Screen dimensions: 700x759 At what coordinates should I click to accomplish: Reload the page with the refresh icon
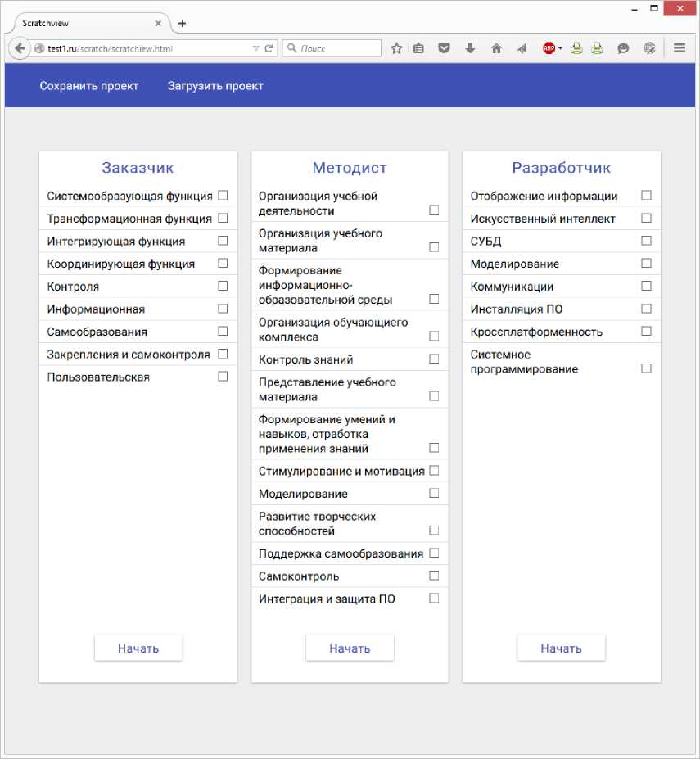269,48
